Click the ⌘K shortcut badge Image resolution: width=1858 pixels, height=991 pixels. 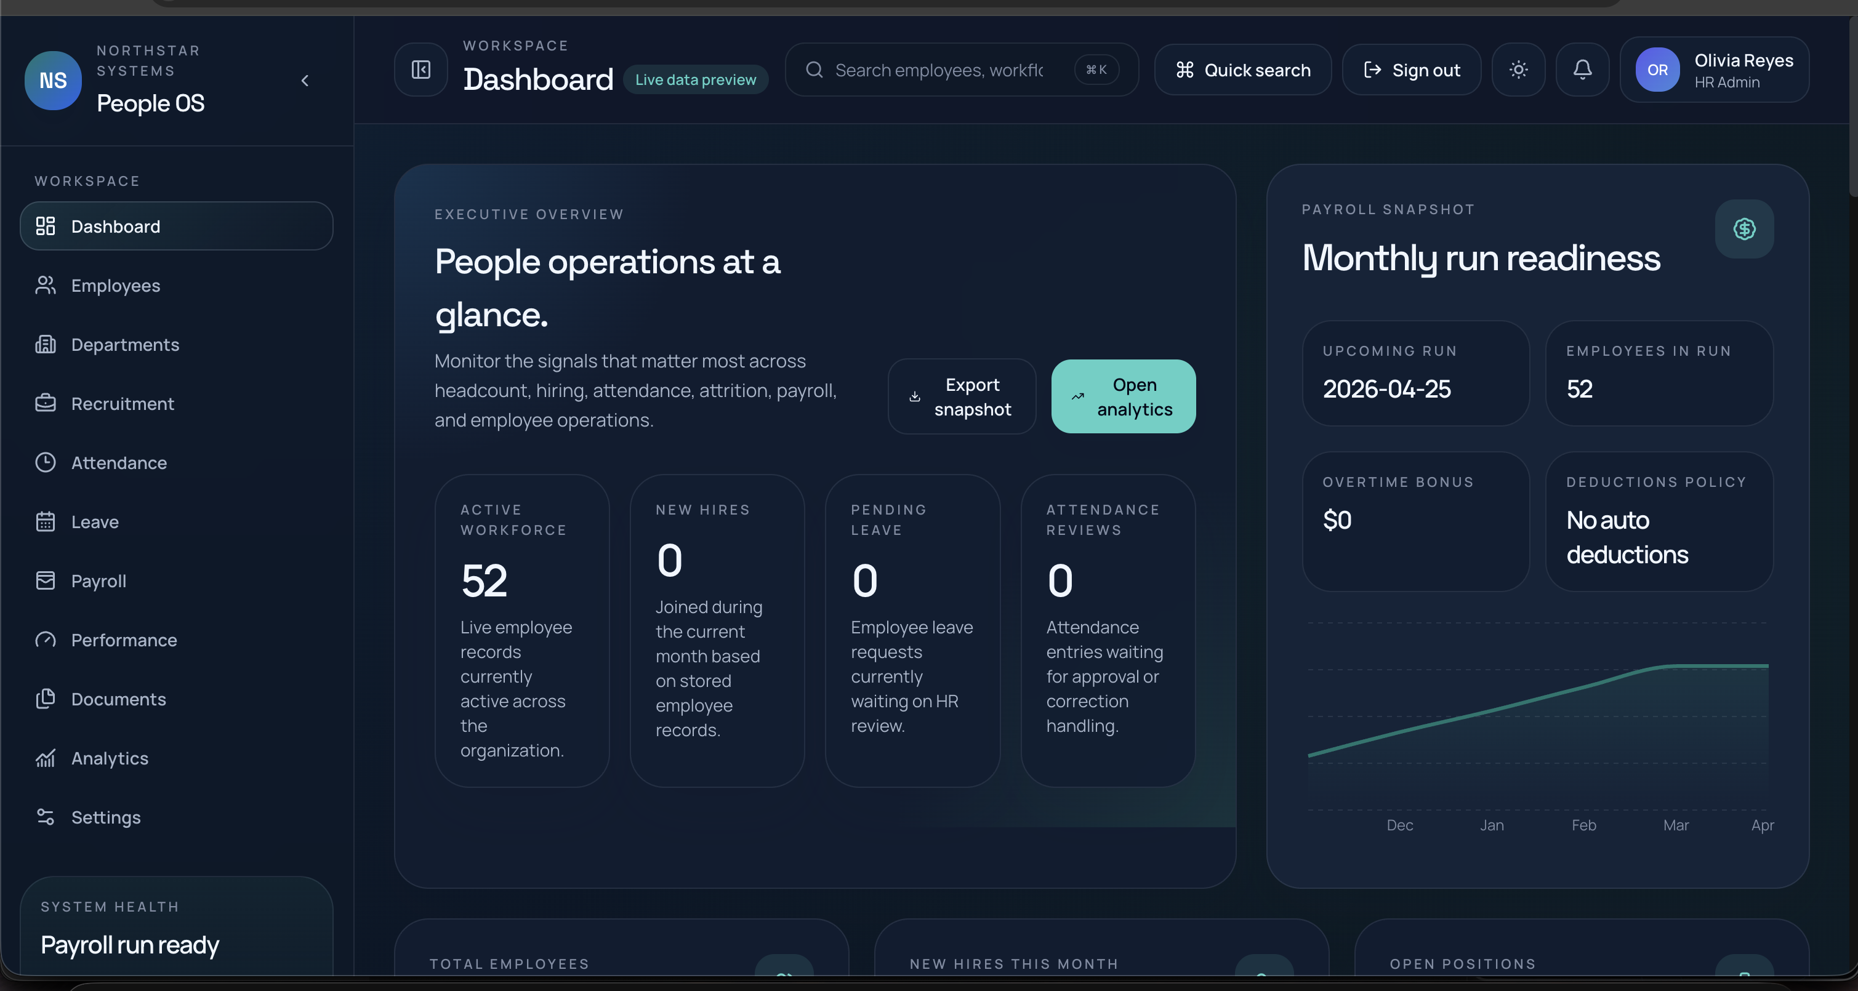[x=1096, y=69]
